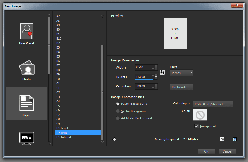Open the Color depth dropdown
Screen dimensions: 248x162
(x=213, y=104)
